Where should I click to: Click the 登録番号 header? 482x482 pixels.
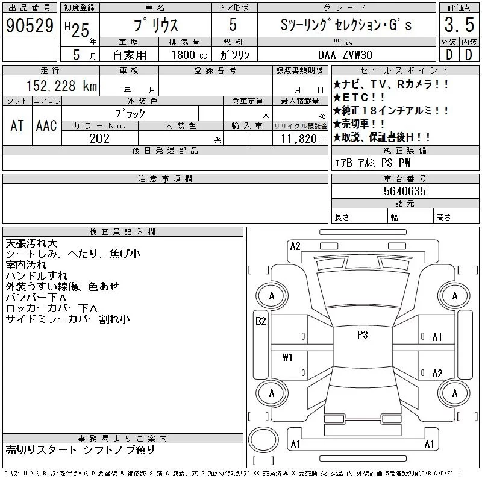[x=216, y=70]
